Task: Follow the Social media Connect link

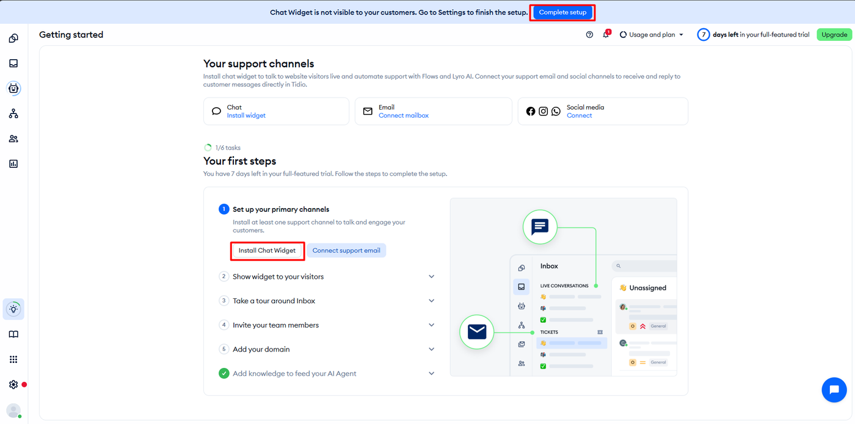Action: [x=579, y=115]
